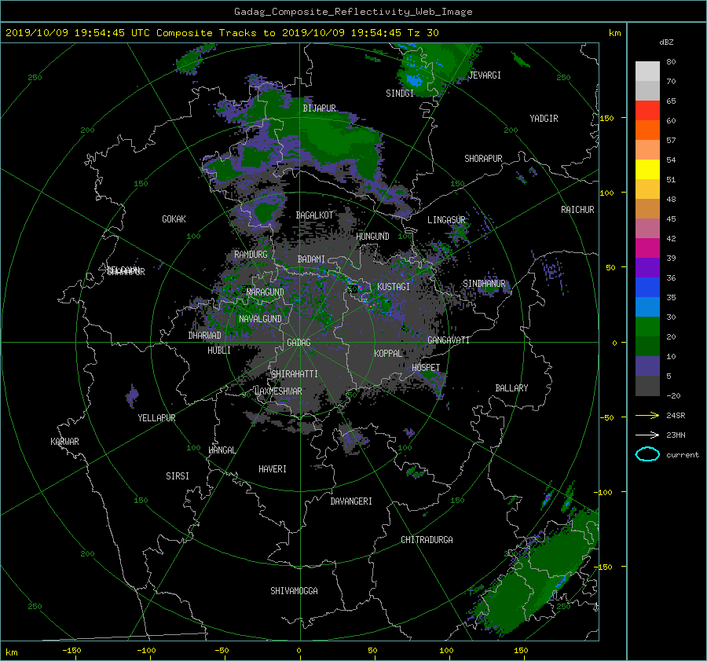Click the CHITRADURGA city label
Viewport: 707px width, 661px height.
point(427,540)
